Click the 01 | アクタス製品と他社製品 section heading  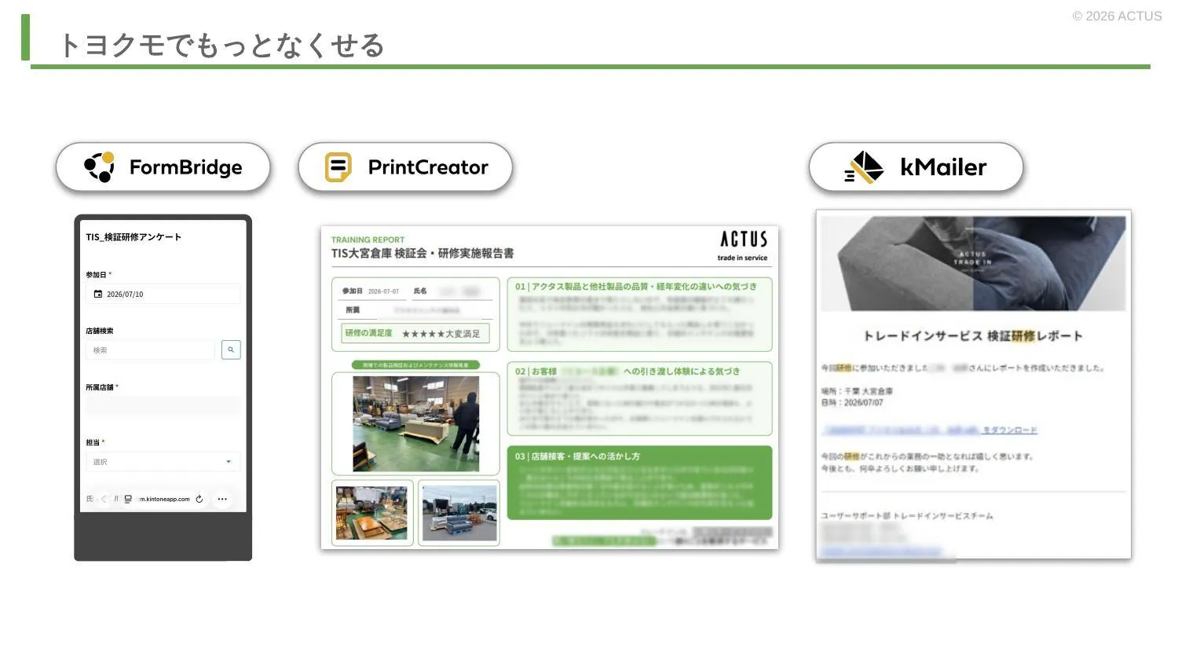point(636,287)
